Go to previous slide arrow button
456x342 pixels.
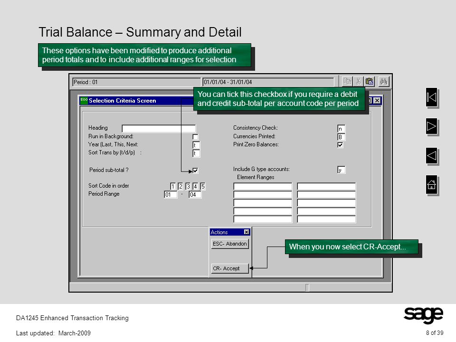click(x=432, y=156)
